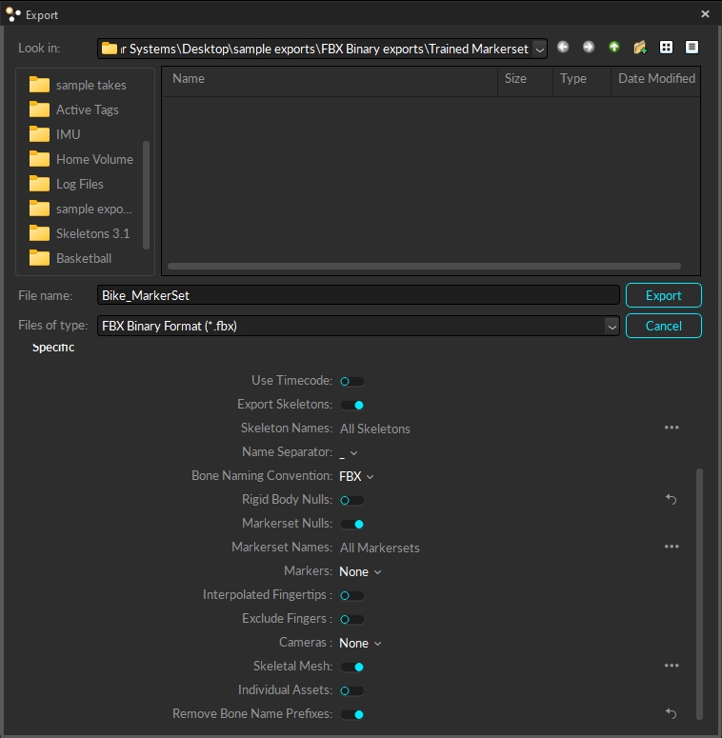Disable the Markerset Nulls switch
The height and width of the screenshot is (738, 722).
click(351, 524)
